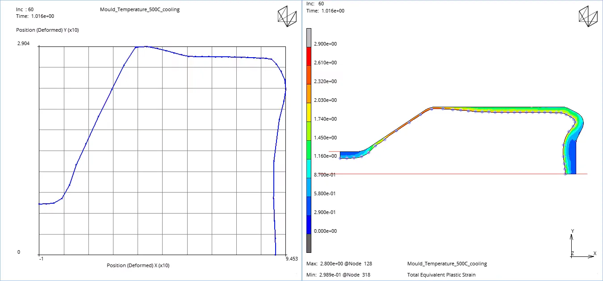
Task: Click the blue path plot curve
Action: tap(112, 89)
